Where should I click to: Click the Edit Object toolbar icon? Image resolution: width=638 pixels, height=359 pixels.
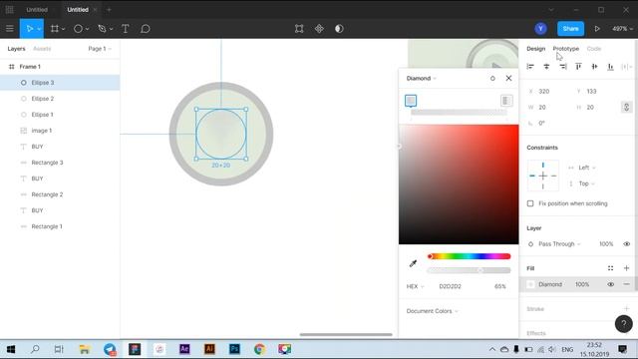299,29
